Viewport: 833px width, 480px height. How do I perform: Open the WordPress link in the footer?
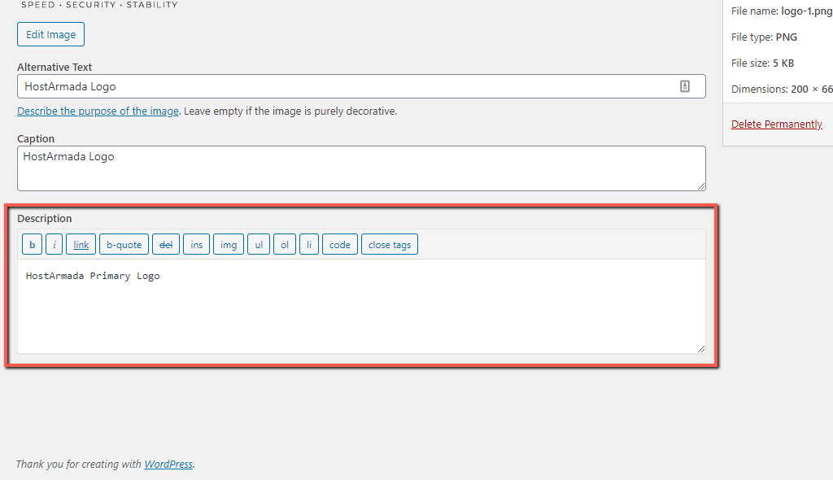pos(168,464)
